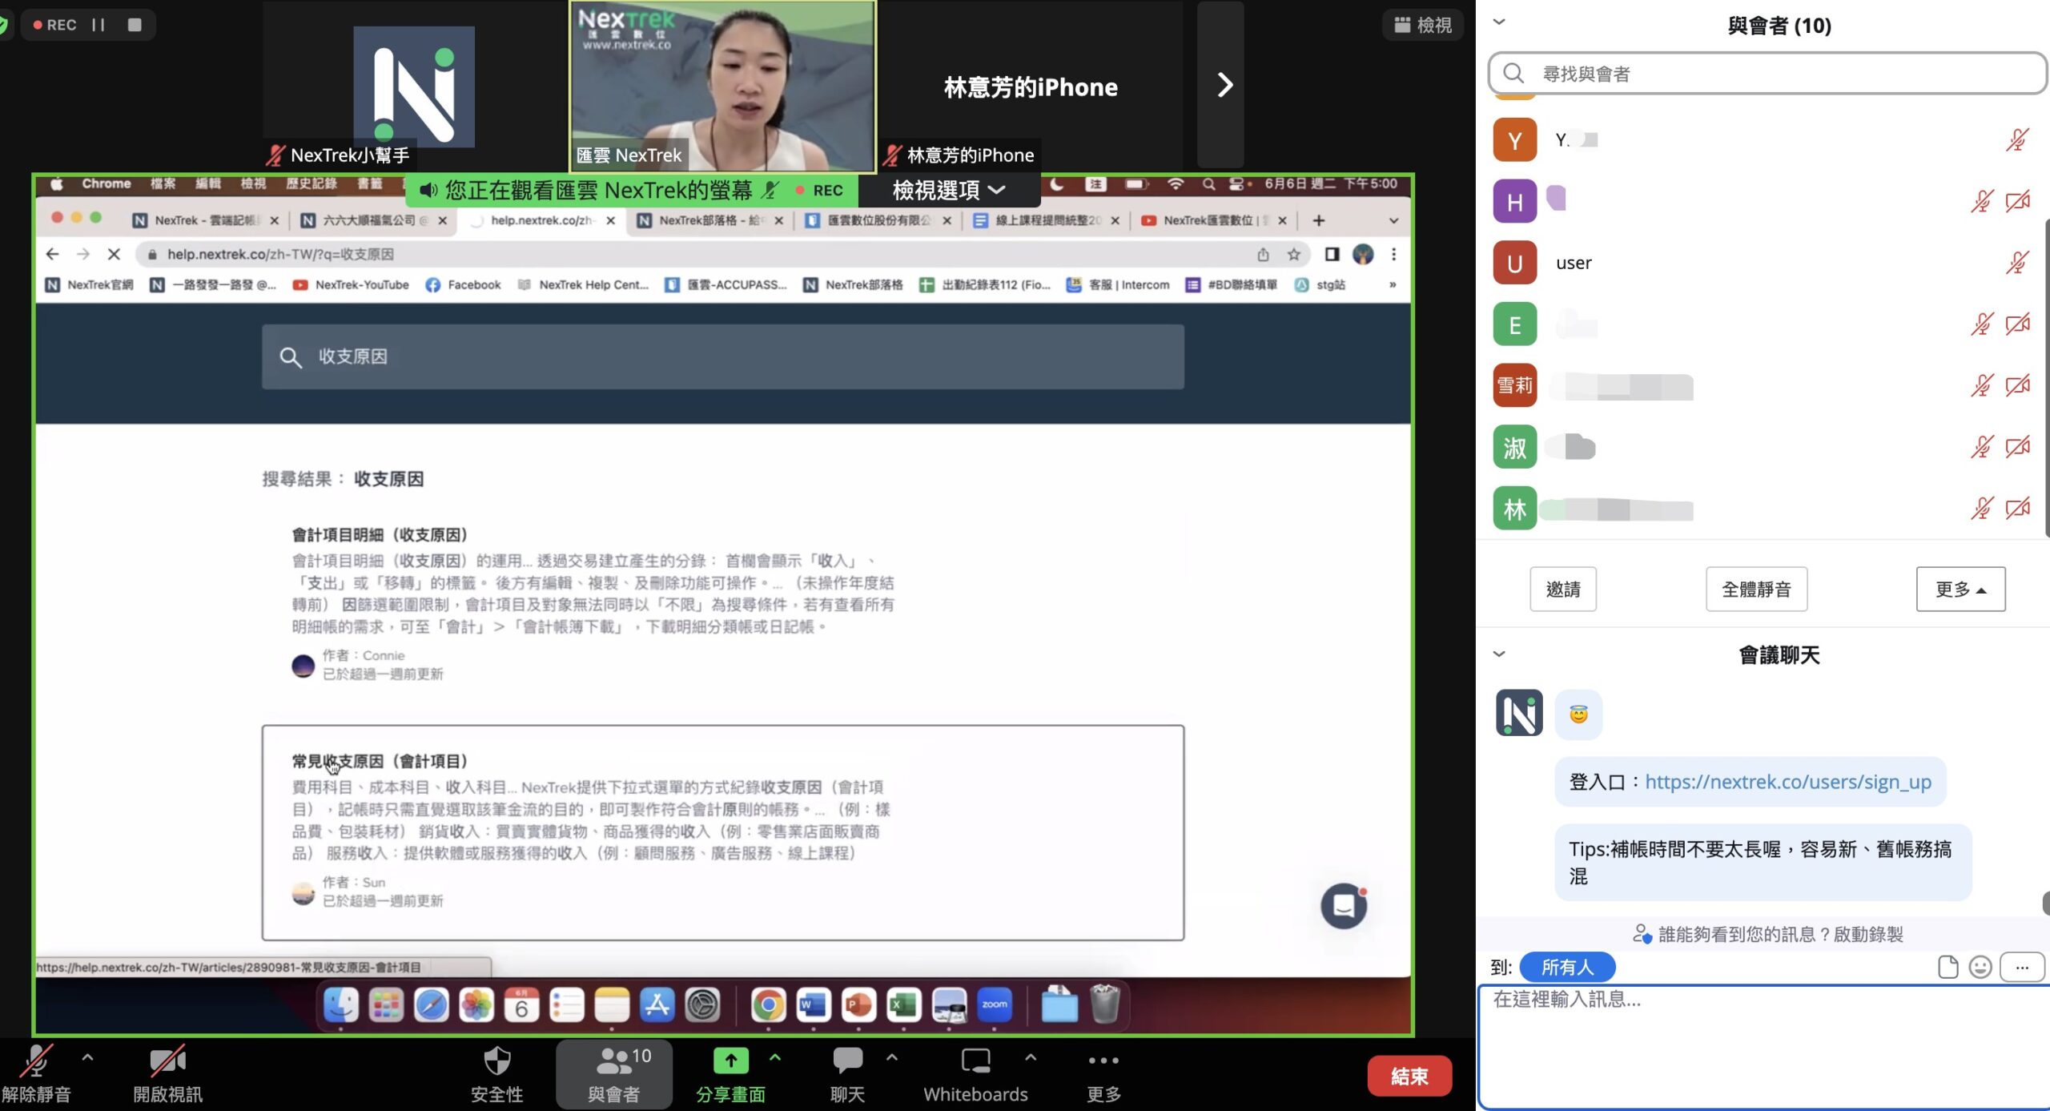The image size is (2050, 1111).
Task: Open the chat bubble icon in toolbar
Action: pos(847,1061)
